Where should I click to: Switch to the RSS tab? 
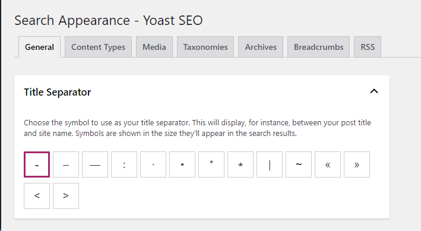click(368, 47)
